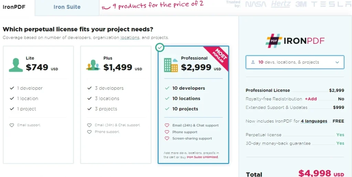The height and width of the screenshot is (177, 352).
Task: Click the green checkmark on Professional plan
Action: coord(159,47)
